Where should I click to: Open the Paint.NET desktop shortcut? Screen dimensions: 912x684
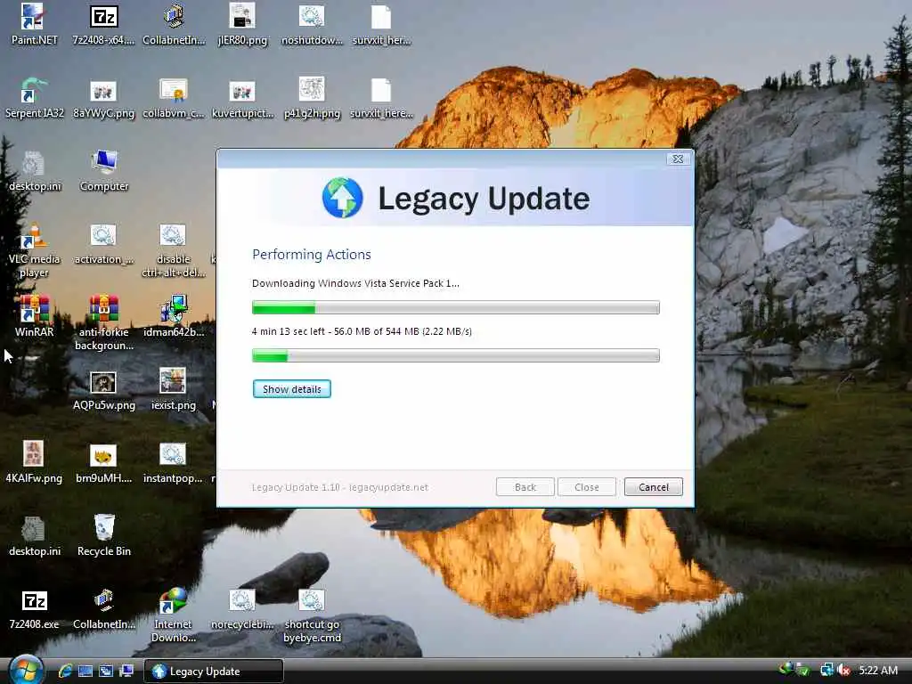coord(35,24)
